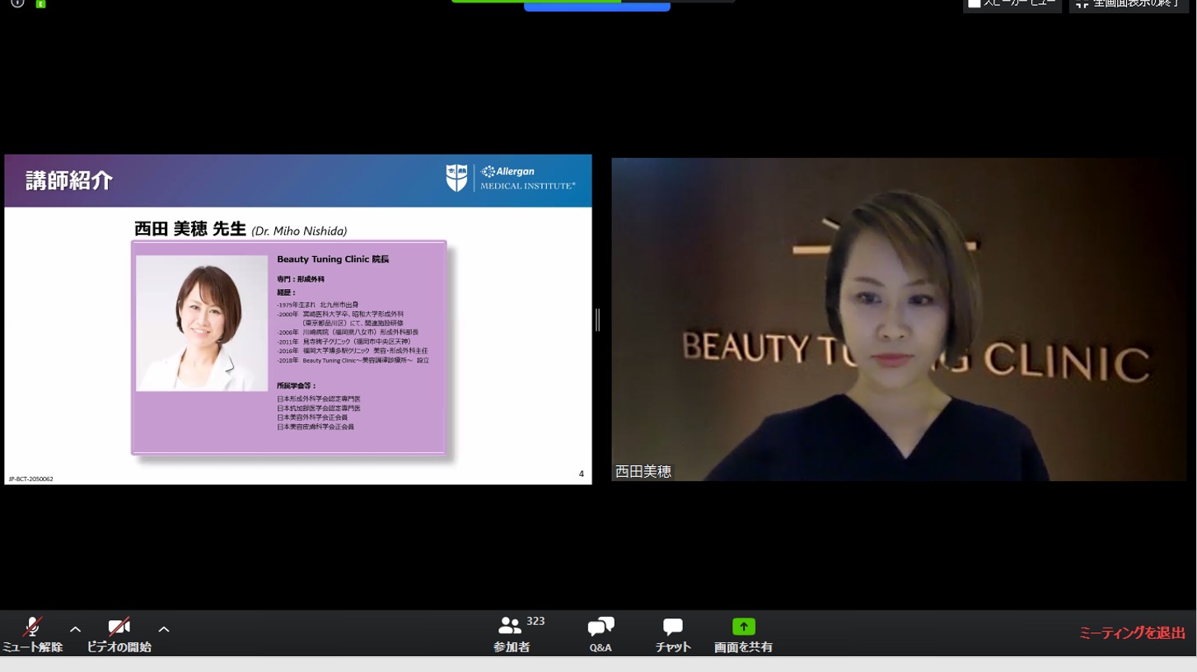Click the meeting info icon at top-left
1197x672 pixels.
17,3
